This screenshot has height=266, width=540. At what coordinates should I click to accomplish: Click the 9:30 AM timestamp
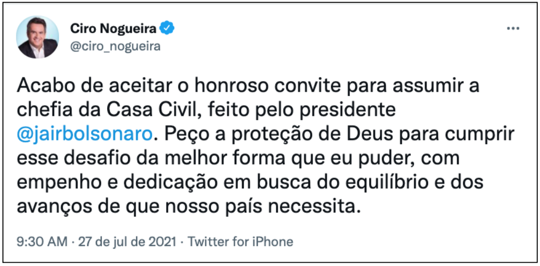click(41, 241)
